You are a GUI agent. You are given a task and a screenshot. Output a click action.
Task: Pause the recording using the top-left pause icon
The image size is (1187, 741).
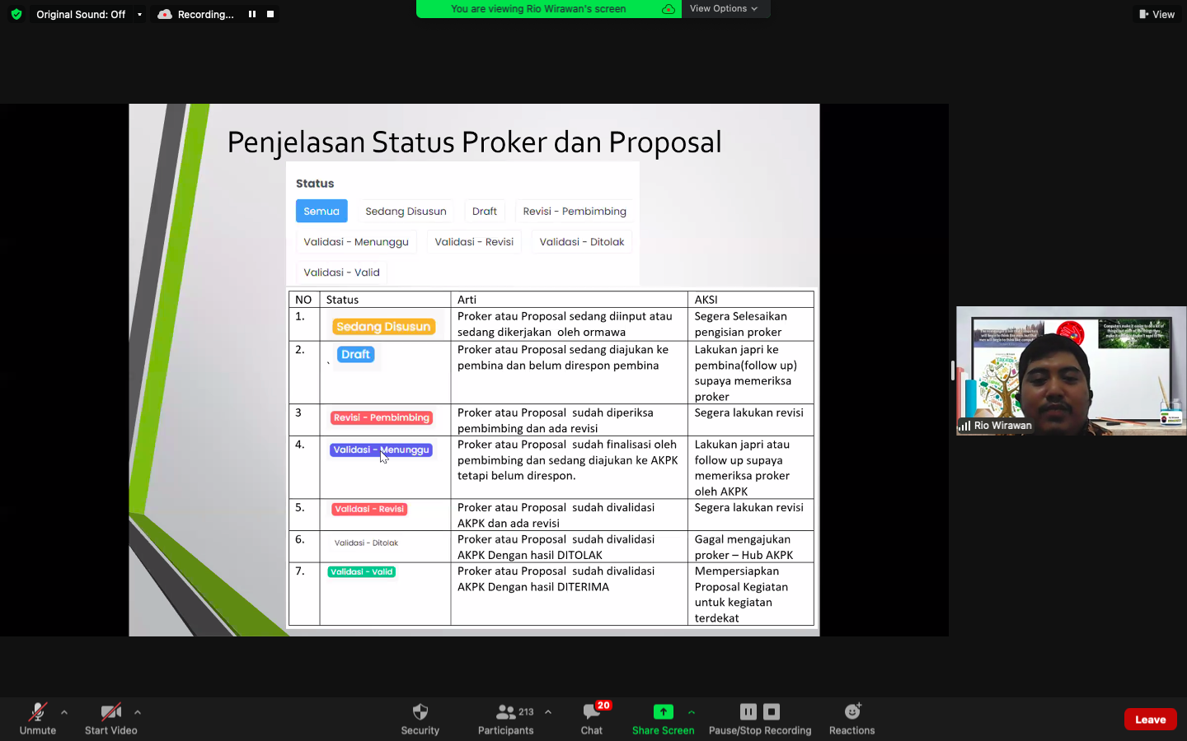point(252,13)
